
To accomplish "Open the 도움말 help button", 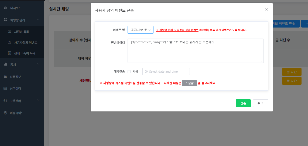I will click(189, 83).
